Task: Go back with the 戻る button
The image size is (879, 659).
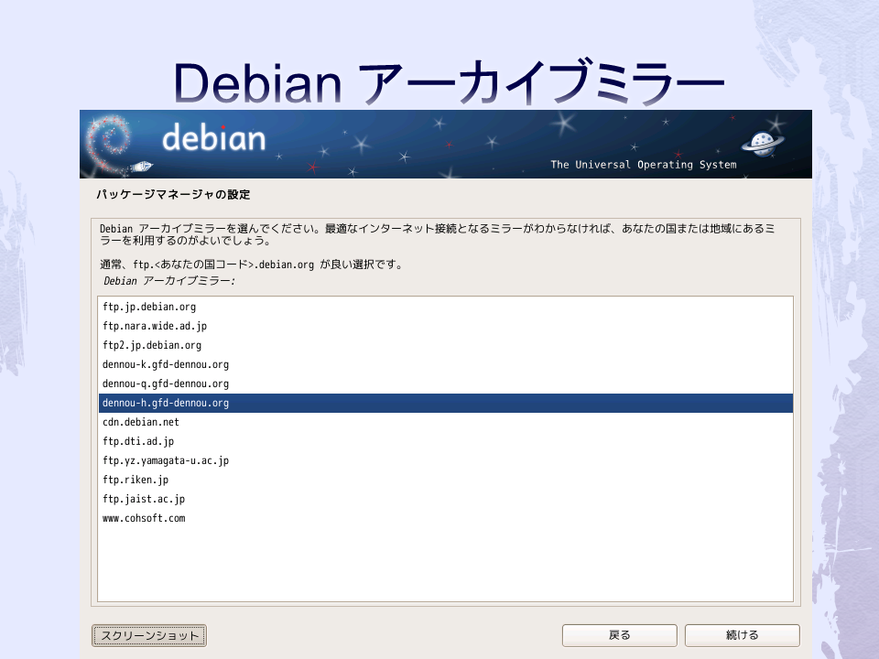Action: (620, 635)
